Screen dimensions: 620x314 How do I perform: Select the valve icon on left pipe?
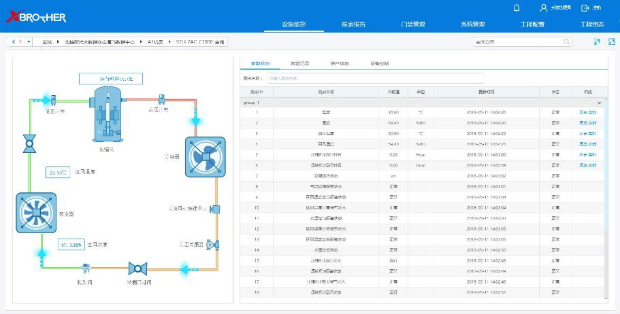coord(29,143)
